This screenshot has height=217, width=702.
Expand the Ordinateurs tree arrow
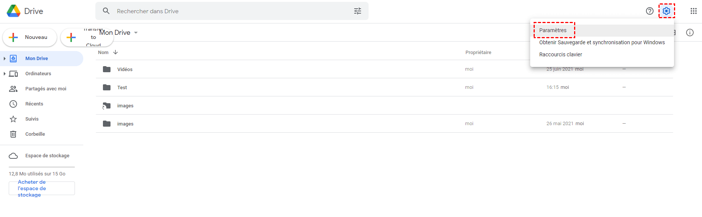click(x=5, y=74)
